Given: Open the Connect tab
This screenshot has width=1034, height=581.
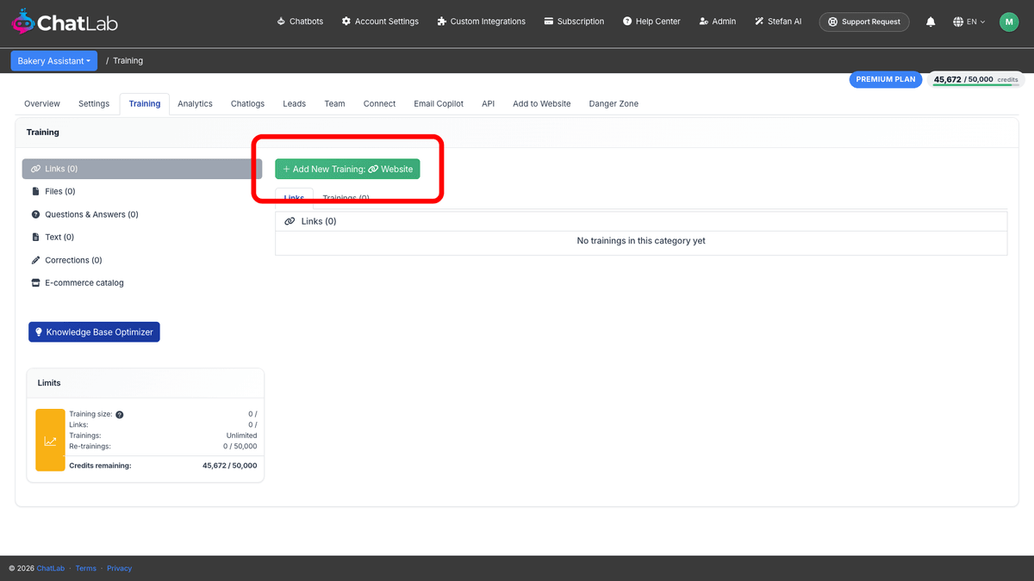Looking at the screenshot, I should [379, 103].
